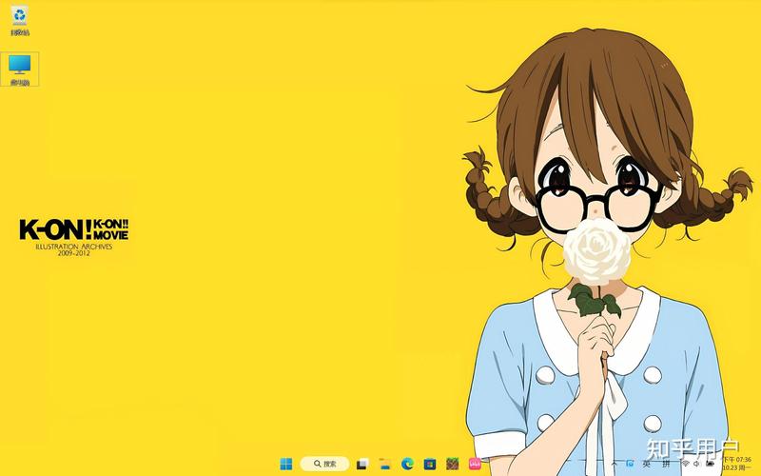Open the Wi-Fi network tray icon
Viewport: 761px width, 476px height.
(x=685, y=464)
